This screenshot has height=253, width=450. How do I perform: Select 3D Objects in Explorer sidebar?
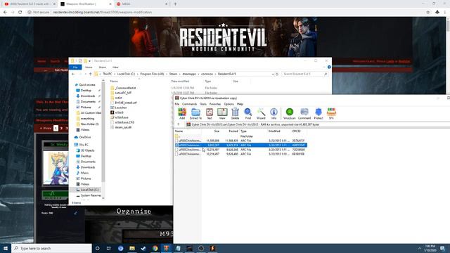(x=87, y=150)
